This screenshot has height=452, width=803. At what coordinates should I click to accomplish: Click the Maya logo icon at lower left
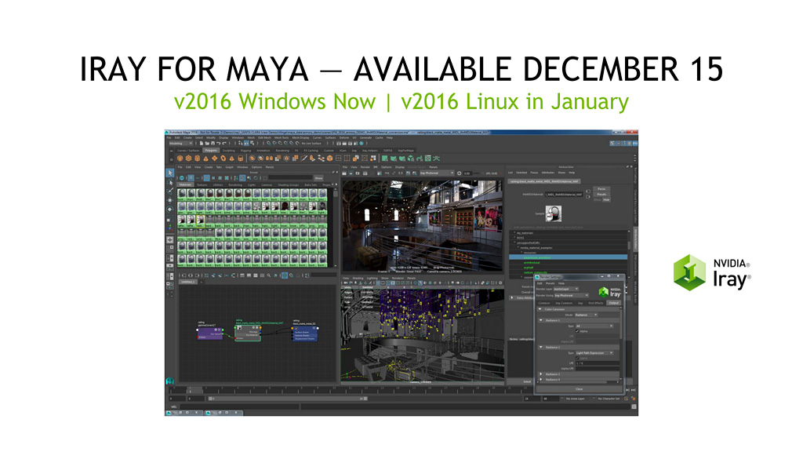[x=170, y=381]
